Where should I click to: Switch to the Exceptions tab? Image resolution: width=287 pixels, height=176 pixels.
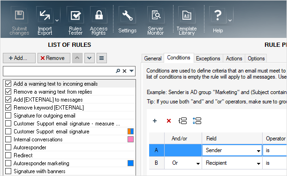(x=208, y=59)
